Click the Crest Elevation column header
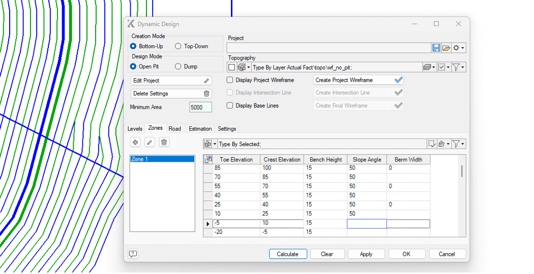This screenshot has height=274, width=534. tap(282, 159)
